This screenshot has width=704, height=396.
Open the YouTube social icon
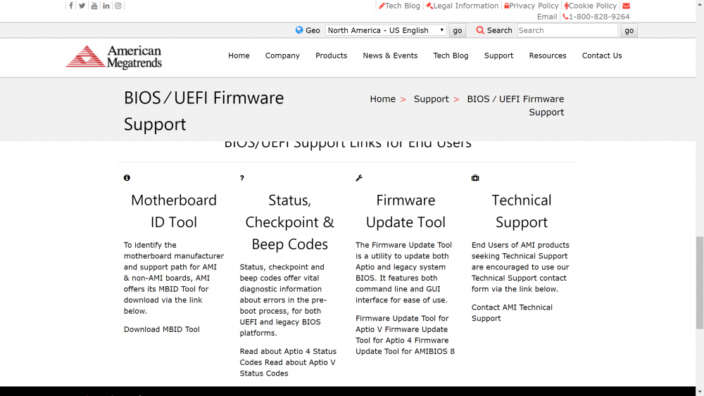pyautogui.click(x=94, y=6)
